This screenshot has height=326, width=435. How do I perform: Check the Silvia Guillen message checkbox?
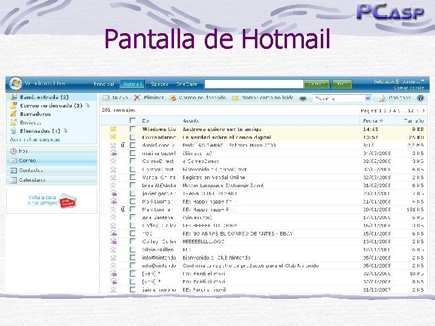[x=132, y=249]
